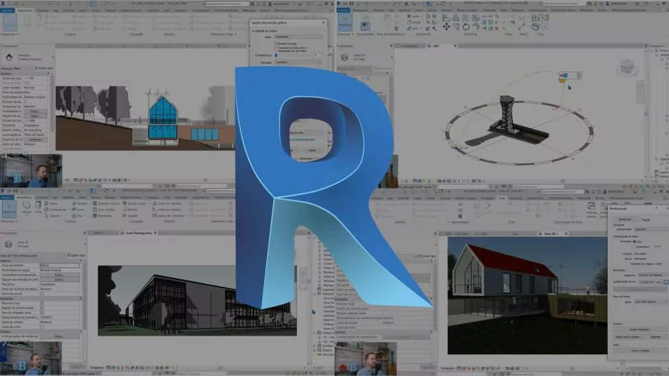Open Properties palette icon in sun-path window ribbon
Screen dimensions: 669x376
[x=364, y=26]
